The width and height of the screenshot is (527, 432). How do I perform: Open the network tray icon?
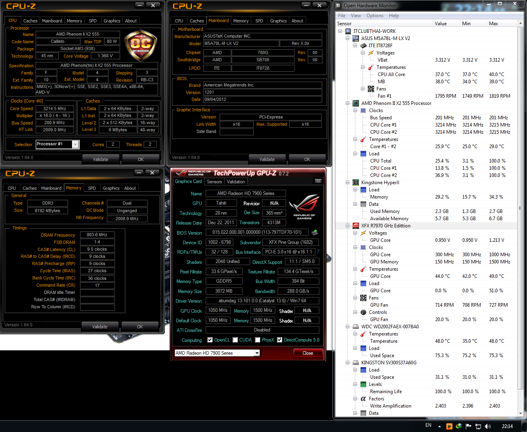(x=478, y=426)
